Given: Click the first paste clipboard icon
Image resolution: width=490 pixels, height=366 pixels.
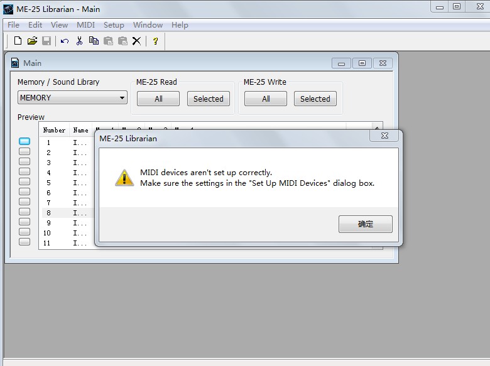Looking at the screenshot, I should (108, 41).
